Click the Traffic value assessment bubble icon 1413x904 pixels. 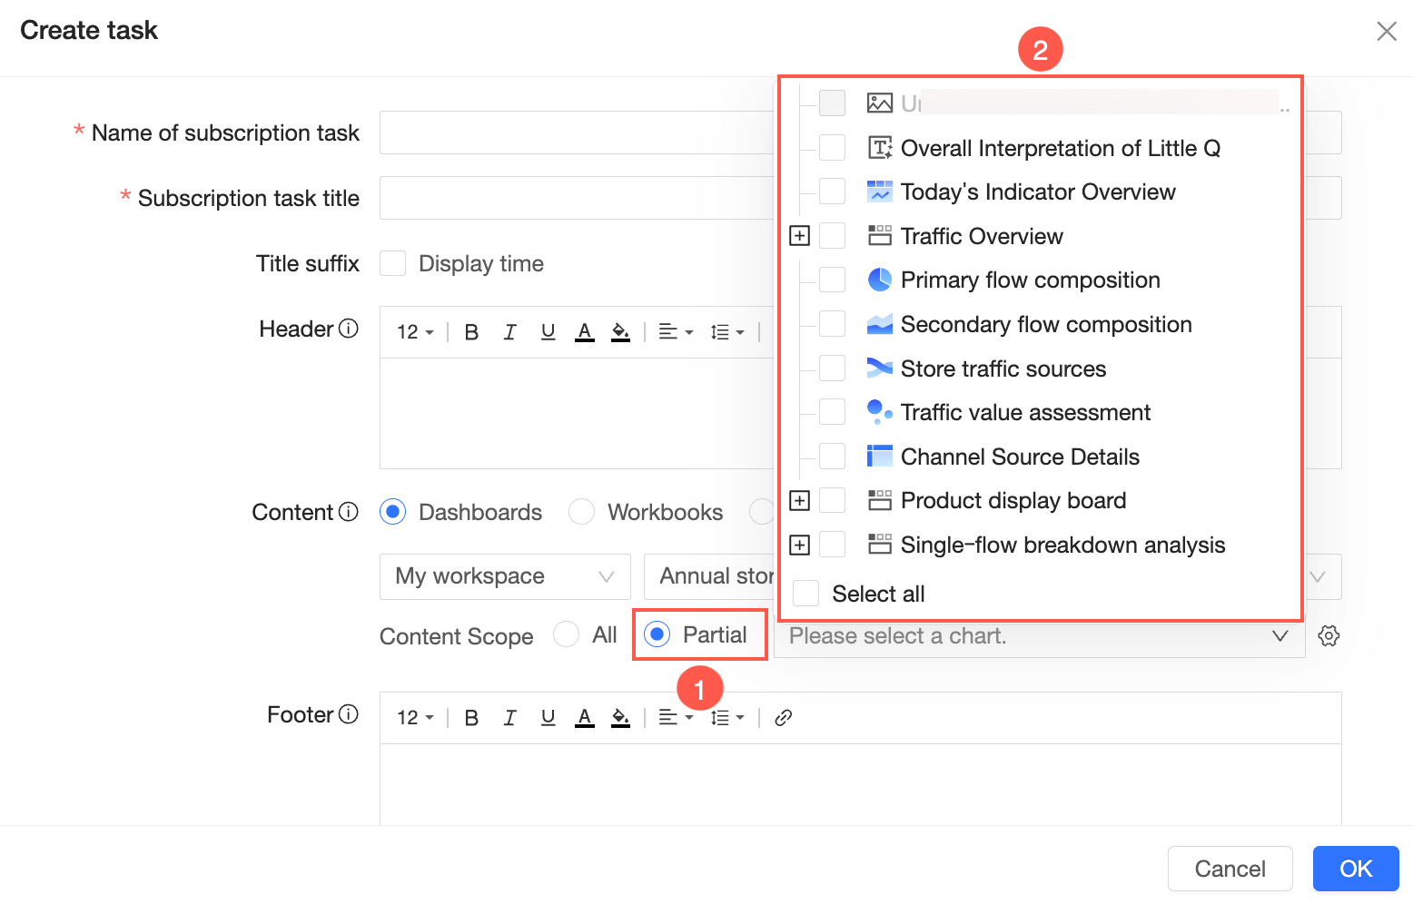(x=879, y=412)
